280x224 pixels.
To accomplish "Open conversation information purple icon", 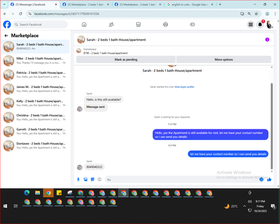I will pos(267,40).
